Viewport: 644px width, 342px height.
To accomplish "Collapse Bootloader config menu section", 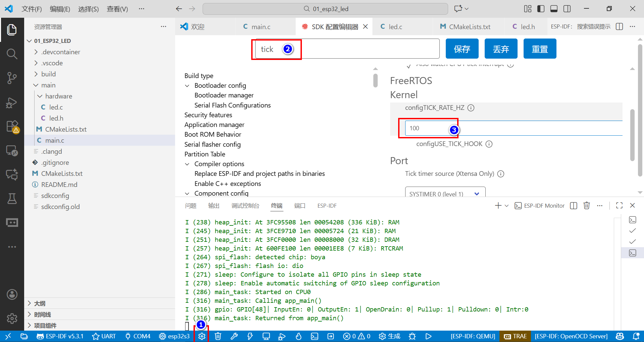I will point(187,86).
